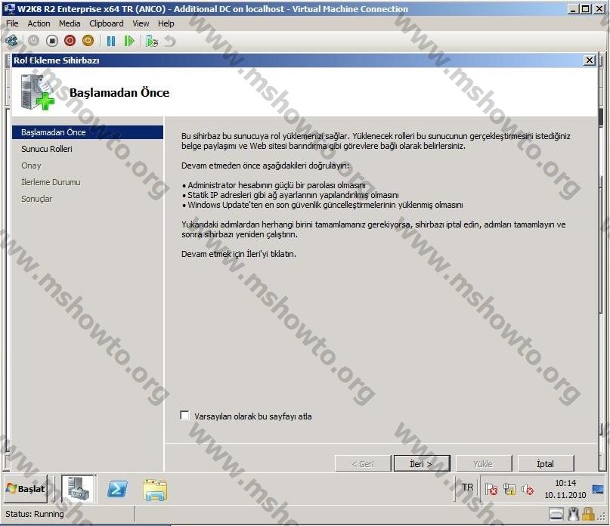Tick 'Varsayılan olarak bu sayfayı atla' checkbox

click(184, 416)
